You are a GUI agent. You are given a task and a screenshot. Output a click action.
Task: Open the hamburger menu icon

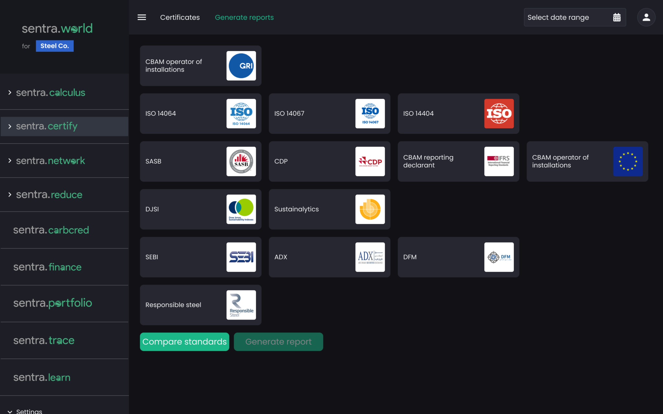(x=141, y=17)
